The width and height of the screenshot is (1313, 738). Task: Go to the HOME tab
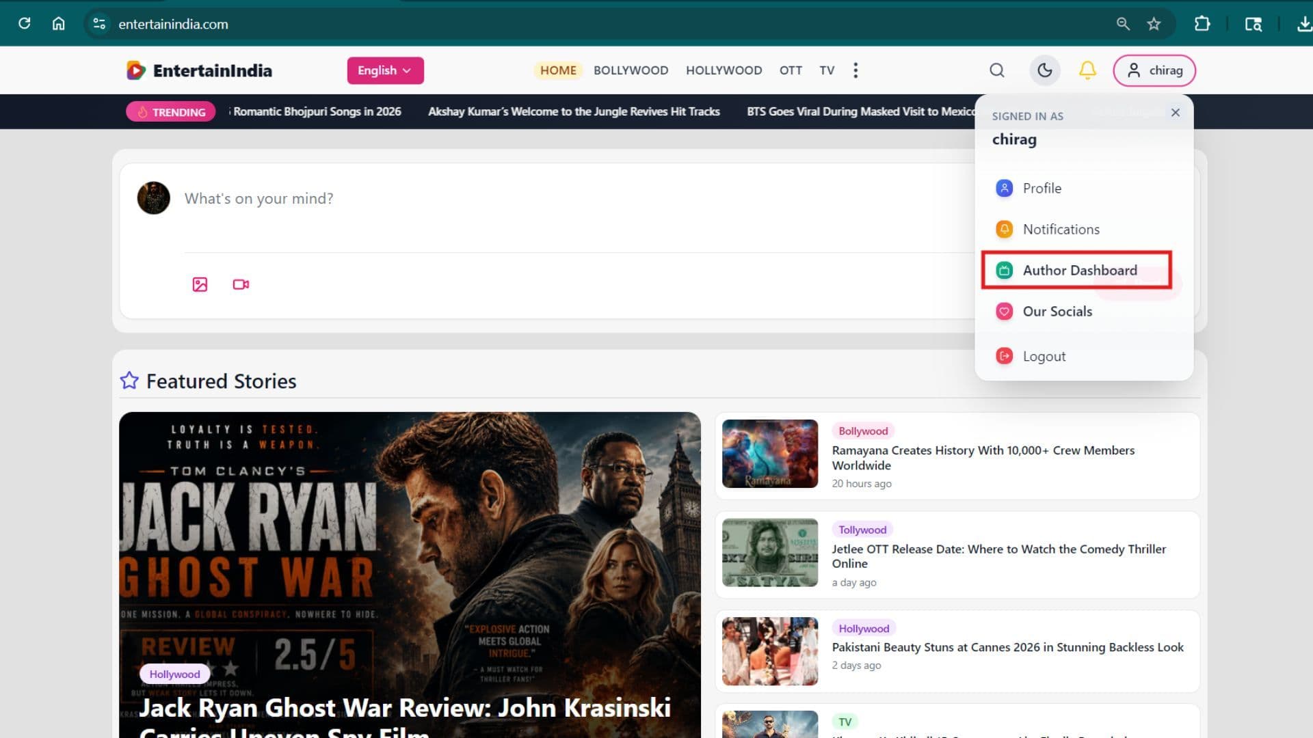tap(558, 70)
